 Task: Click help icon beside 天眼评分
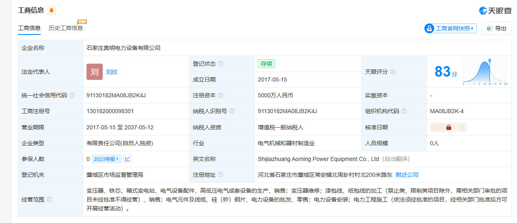coord(393,72)
